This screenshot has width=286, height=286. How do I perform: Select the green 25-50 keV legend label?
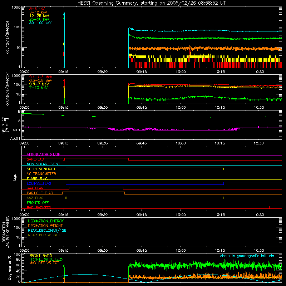click(x=39, y=19)
